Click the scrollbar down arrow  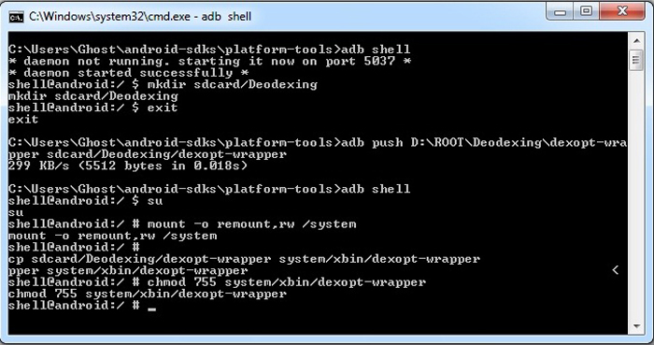636,326
